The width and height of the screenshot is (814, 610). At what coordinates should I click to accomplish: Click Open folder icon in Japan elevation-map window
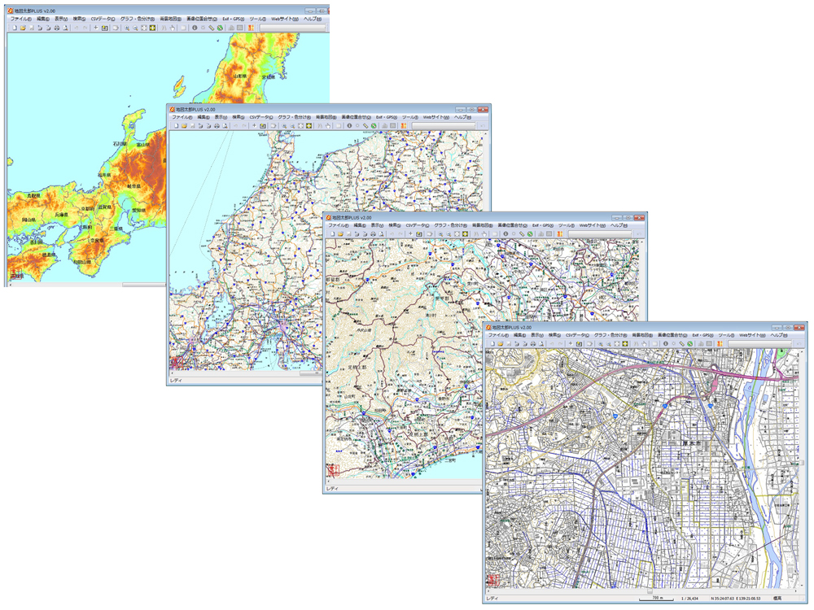22,28
